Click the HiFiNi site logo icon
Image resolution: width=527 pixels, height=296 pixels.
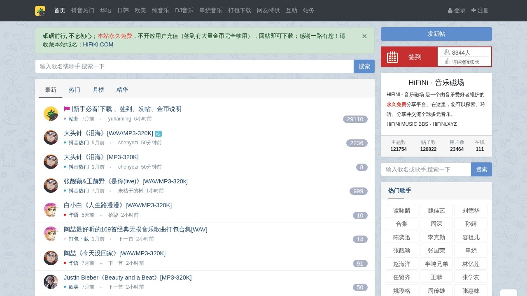point(40,11)
